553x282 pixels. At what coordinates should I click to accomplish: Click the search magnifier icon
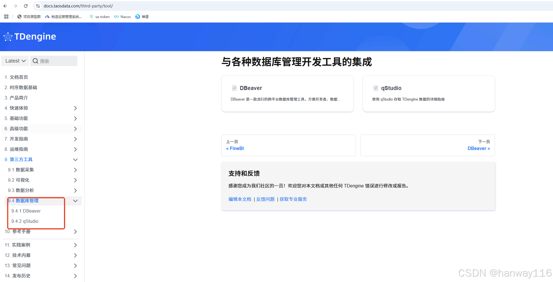point(35,61)
